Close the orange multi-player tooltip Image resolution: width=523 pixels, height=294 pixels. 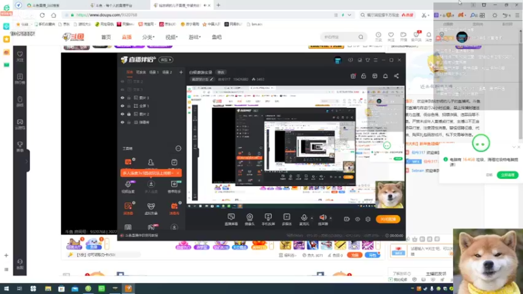[178, 173]
